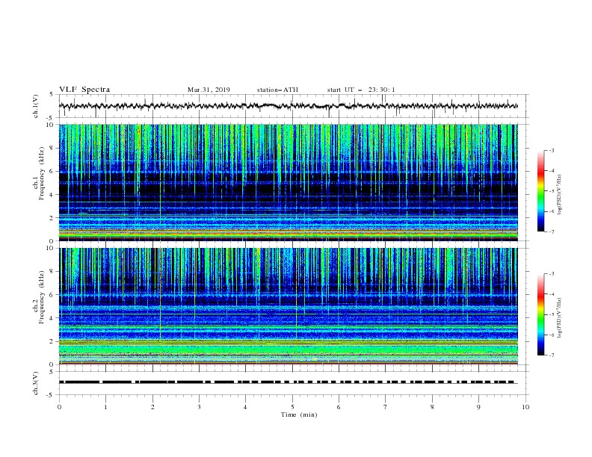Click inside the ch.2 spectrogram panel
Image resolution: width=592 pixels, height=457 pixels.
coord(288,306)
